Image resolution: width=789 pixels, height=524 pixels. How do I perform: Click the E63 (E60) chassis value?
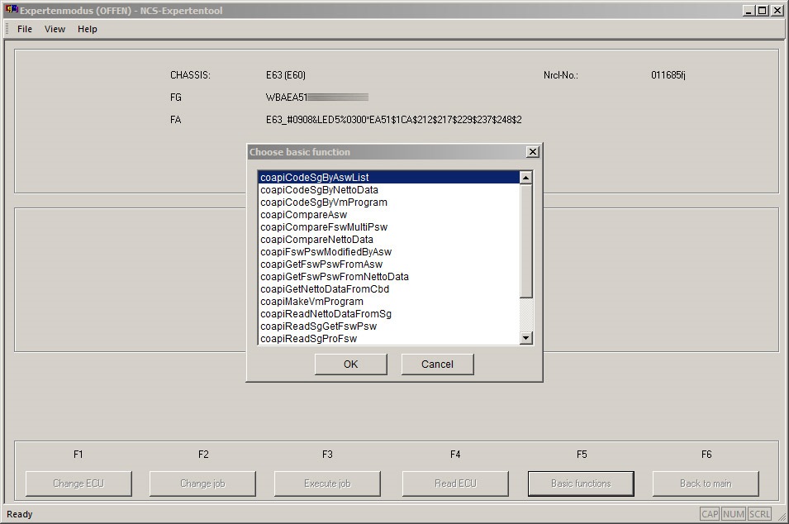286,75
